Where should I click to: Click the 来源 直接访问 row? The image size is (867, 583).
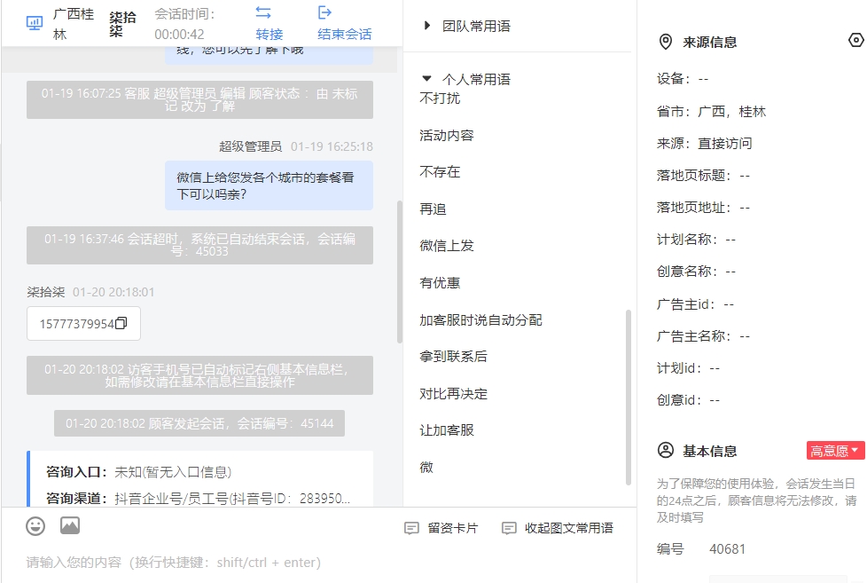(x=705, y=144)
